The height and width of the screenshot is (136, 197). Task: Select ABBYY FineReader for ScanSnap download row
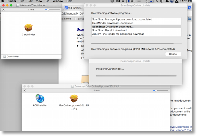(136, 34)
